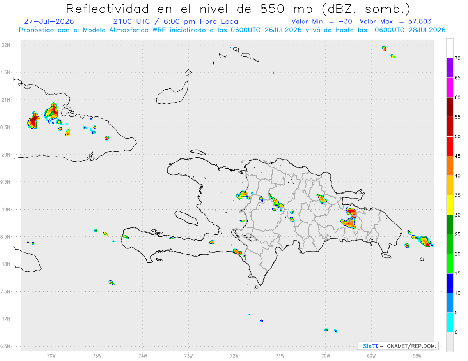468x361 pixels.
Task: Click the "17N" latitude label
Action: [x=7, y=319]
